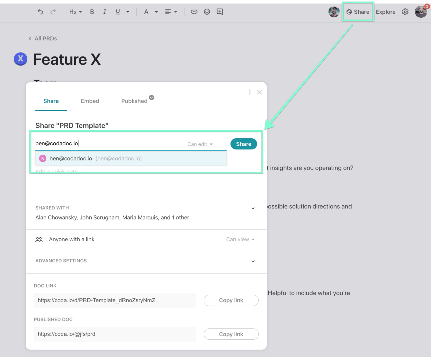Image resolution: width=431 pixels, height=357 pixels.
Task: Click the Feature X title
Action: 67,60
